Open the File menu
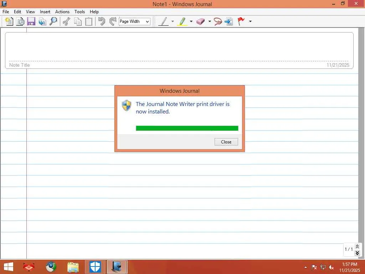The height and width of the screenshot is (274, 365). click(6, 12)
